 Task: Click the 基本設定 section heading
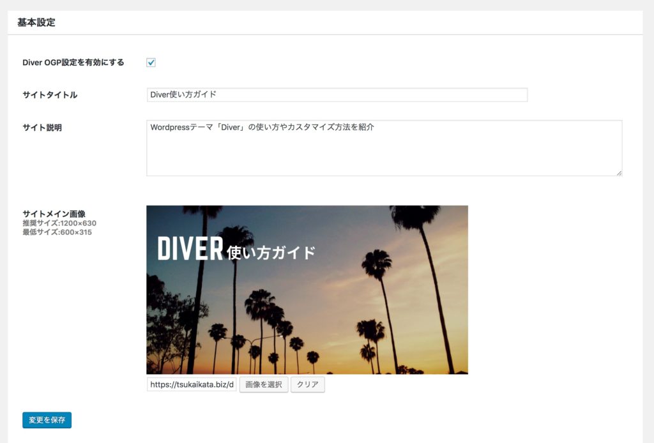pos(36,22)
